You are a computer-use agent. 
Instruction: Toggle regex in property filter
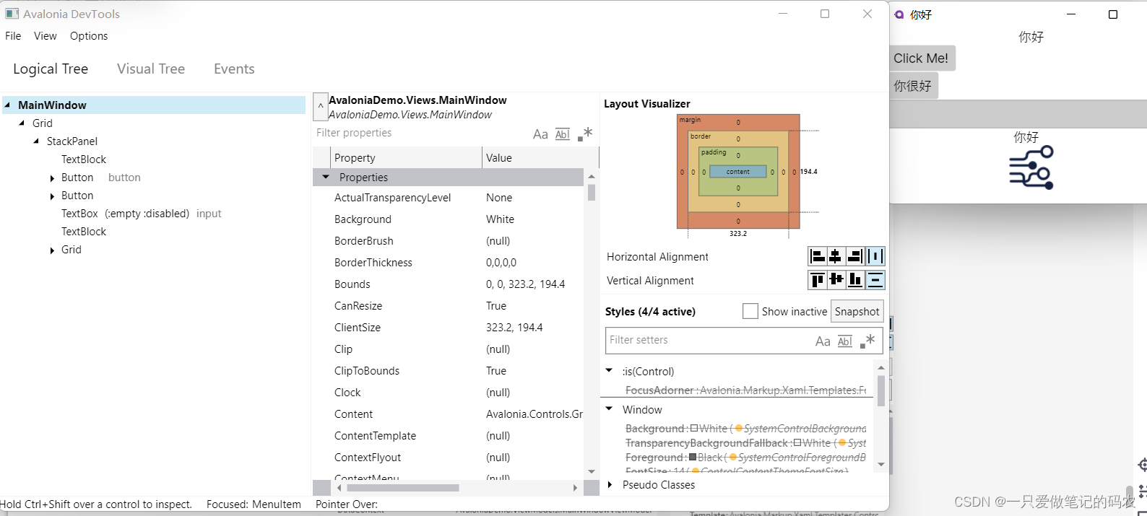pos(585,134)
